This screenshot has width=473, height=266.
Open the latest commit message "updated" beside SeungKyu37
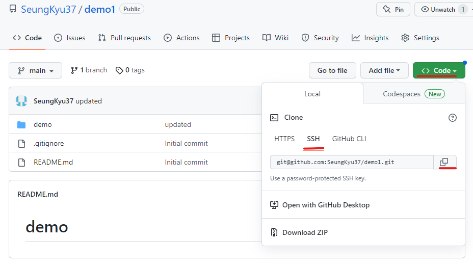coord(89,101)
